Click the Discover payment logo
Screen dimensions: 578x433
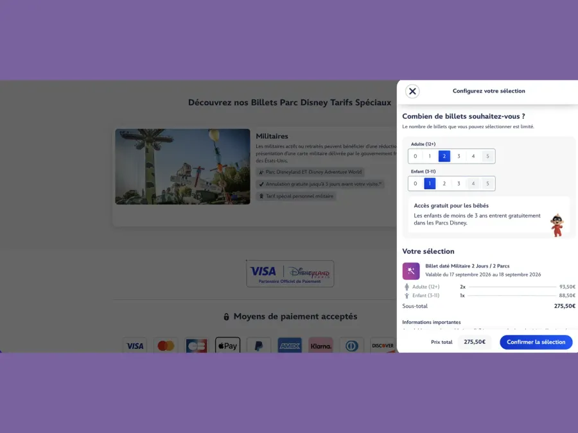click(x=383, y=346)
